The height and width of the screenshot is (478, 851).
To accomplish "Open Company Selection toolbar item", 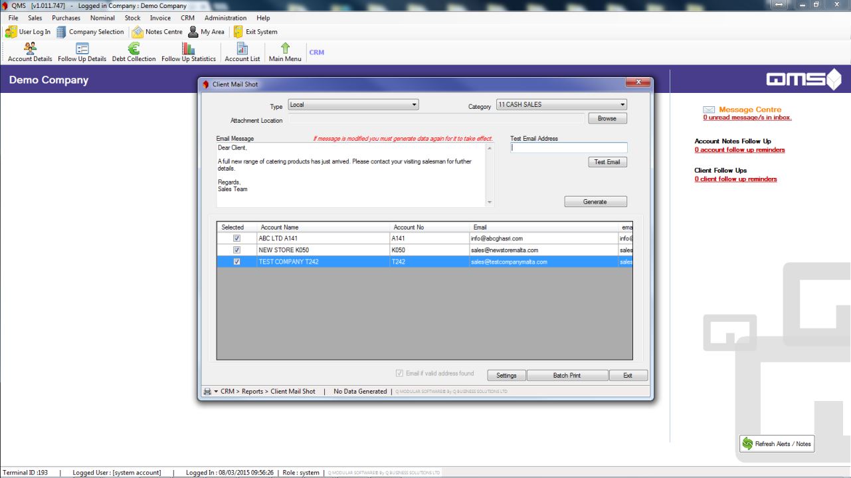I will pos(90,32).
